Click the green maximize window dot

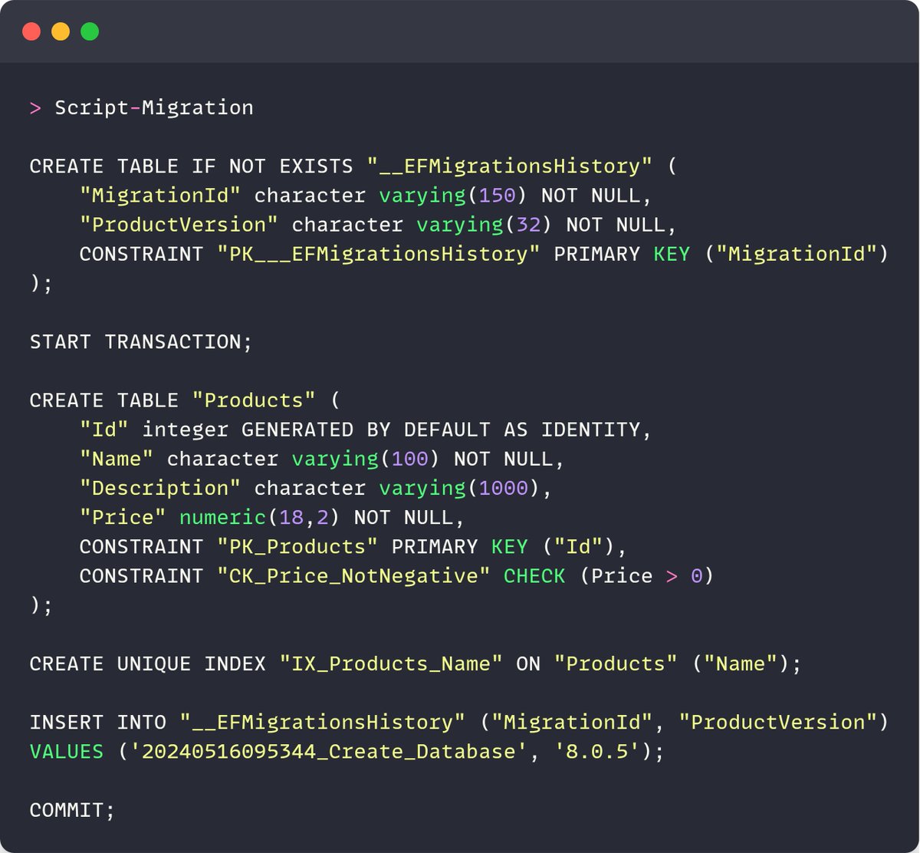coord(90,31)
